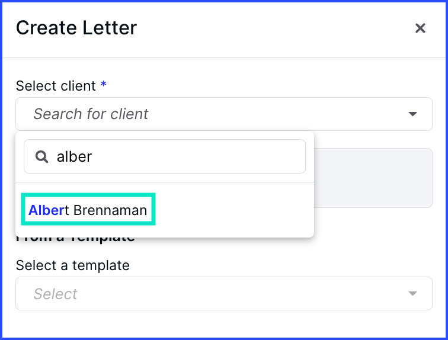Click the partially hidden "From a Template" heading
The width and height of the screenshot is (448, 340).
pyautogui.click(x=76, y=239)
